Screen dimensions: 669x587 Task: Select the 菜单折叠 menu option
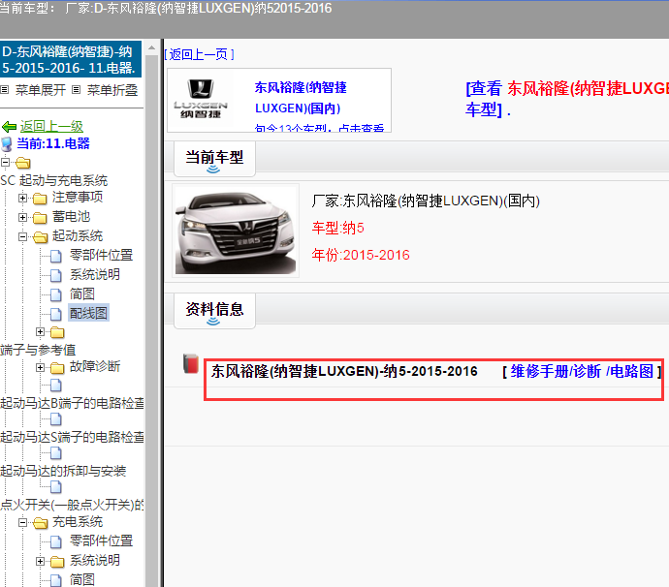click(x=112, y=90)
